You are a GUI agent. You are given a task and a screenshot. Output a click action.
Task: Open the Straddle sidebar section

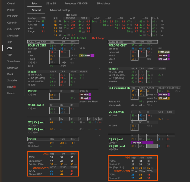(12, 80)
